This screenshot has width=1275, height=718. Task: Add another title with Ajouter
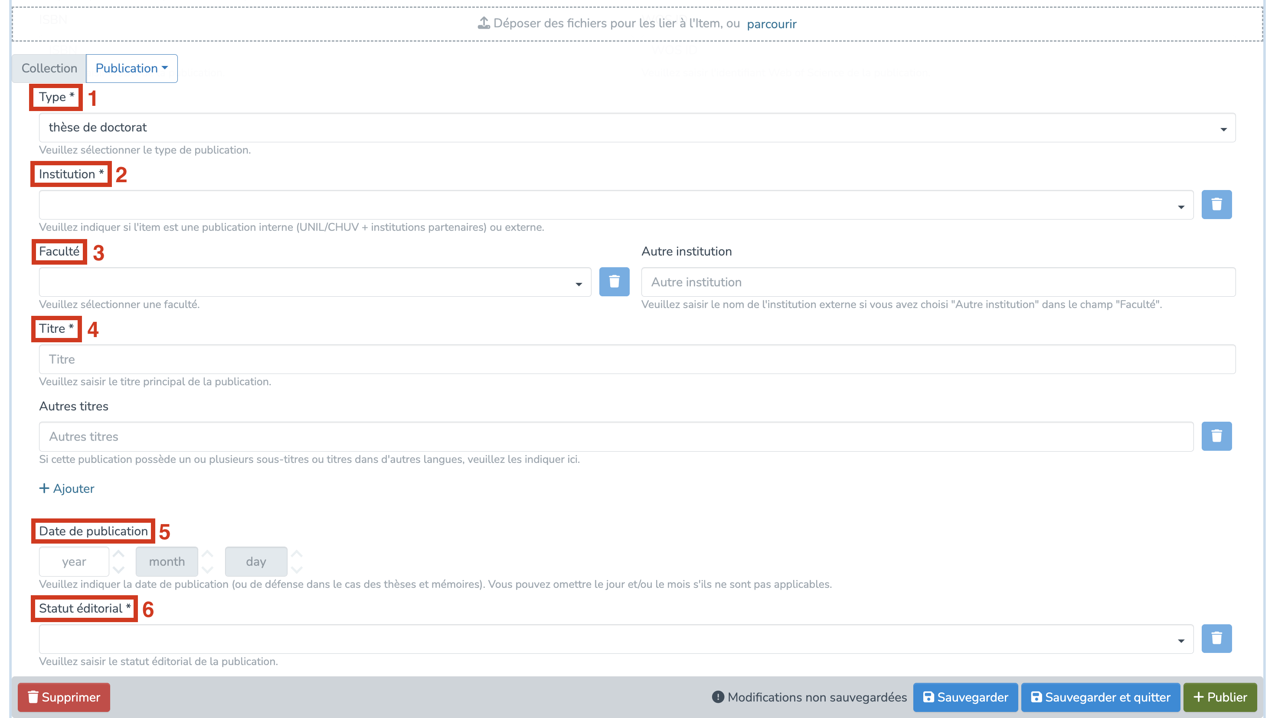pyautogui.click(x=67, y=489)
